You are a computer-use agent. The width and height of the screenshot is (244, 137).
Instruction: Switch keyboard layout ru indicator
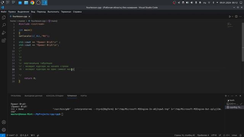tap(204, 3)
